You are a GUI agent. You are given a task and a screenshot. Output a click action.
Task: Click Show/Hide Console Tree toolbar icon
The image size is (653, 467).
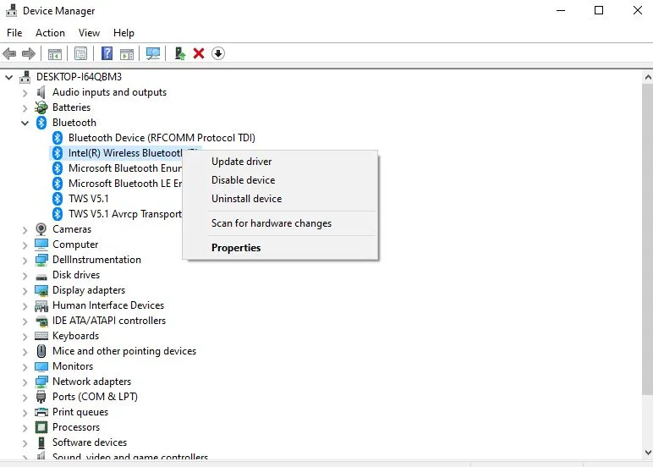pyautogui.click(x=54, y=54)
